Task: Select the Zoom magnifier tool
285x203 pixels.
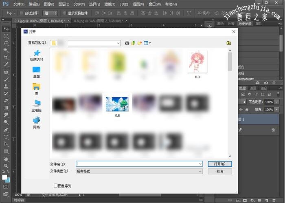Action: click(6, 166)
